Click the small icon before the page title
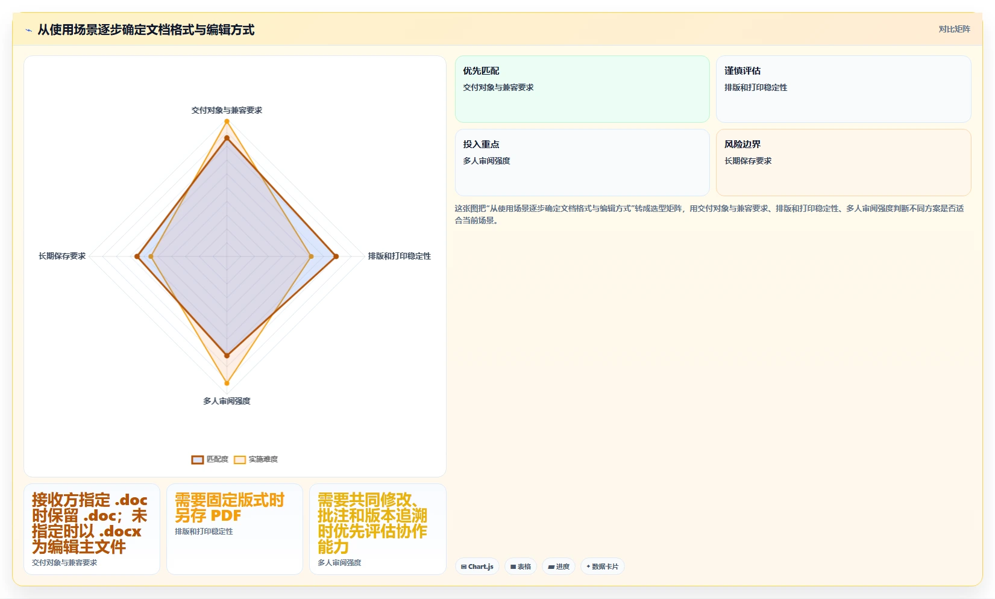 [x=28, y=30]
